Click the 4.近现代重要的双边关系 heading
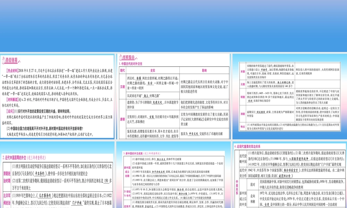The width and height of the screenshot is (347, 208). click(247, 146)
